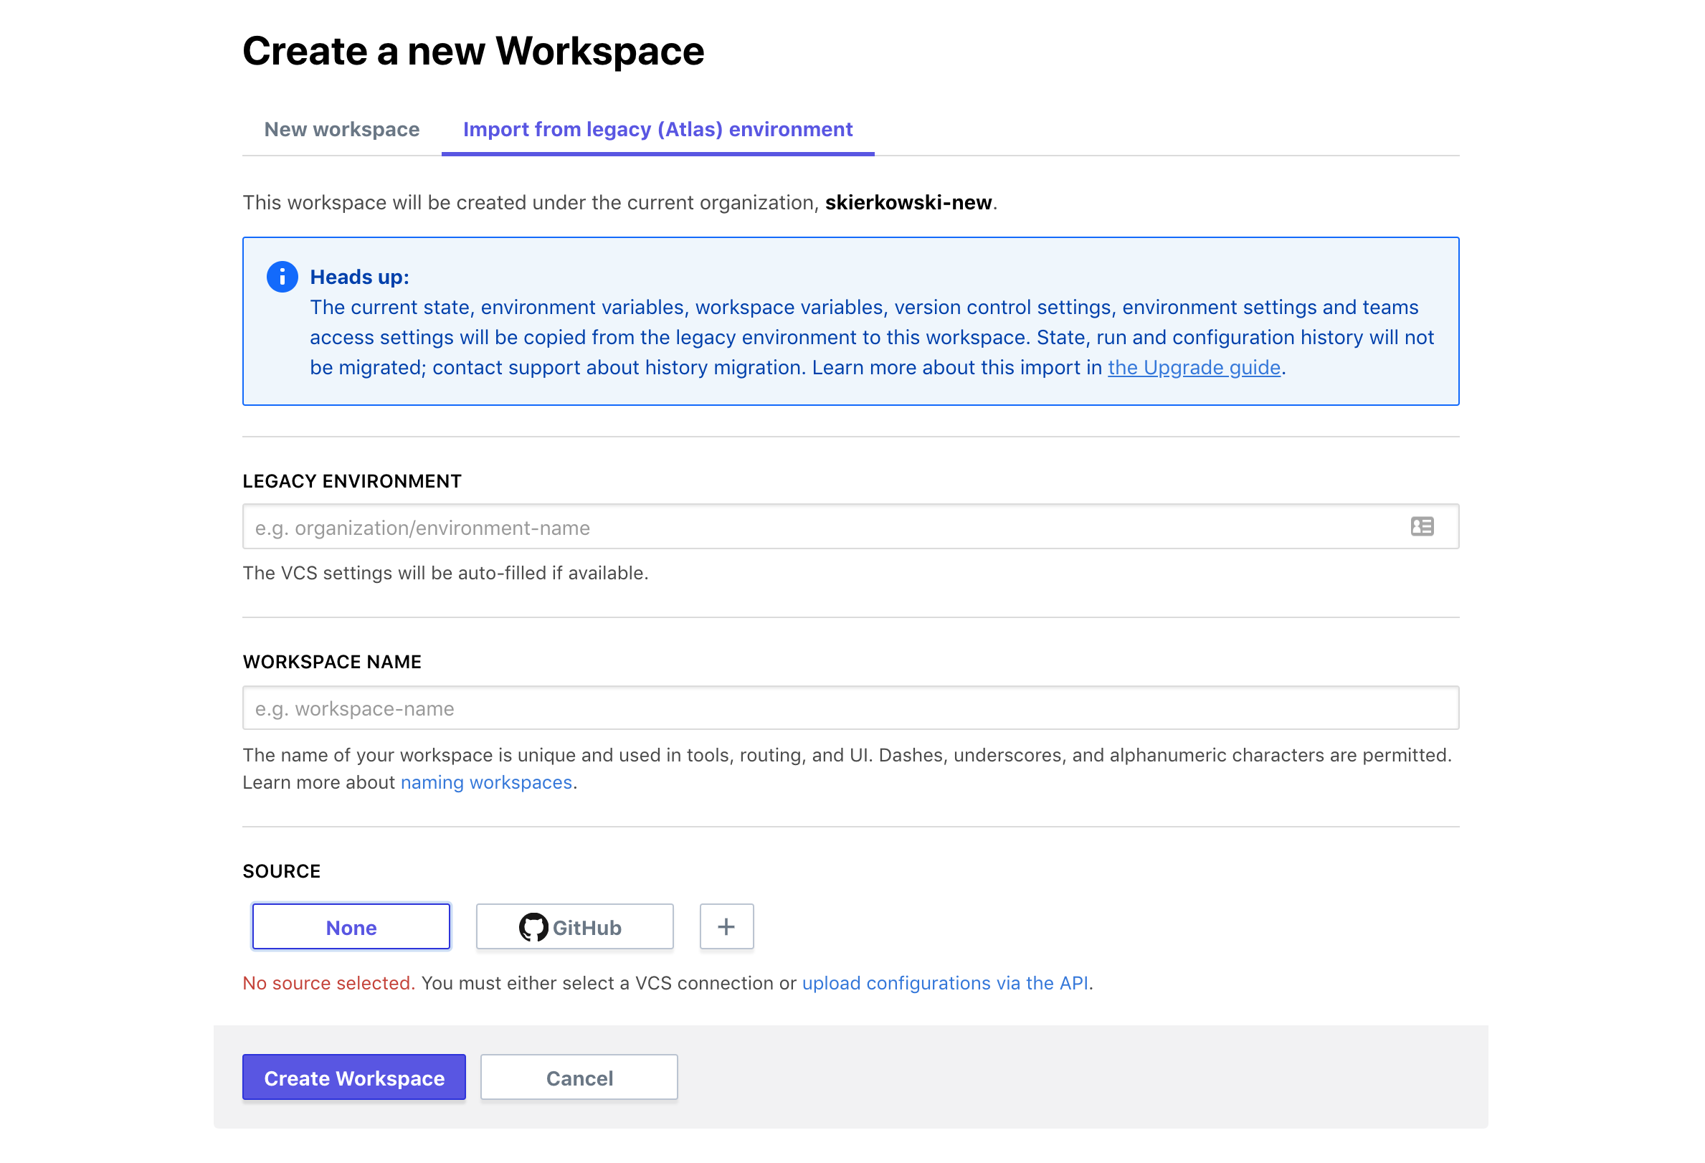
Task: Select the GitHub source option
Action: tap(574, 926)
